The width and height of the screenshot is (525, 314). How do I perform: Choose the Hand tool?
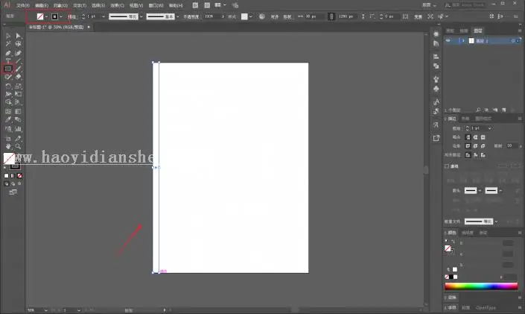(8, 146)
